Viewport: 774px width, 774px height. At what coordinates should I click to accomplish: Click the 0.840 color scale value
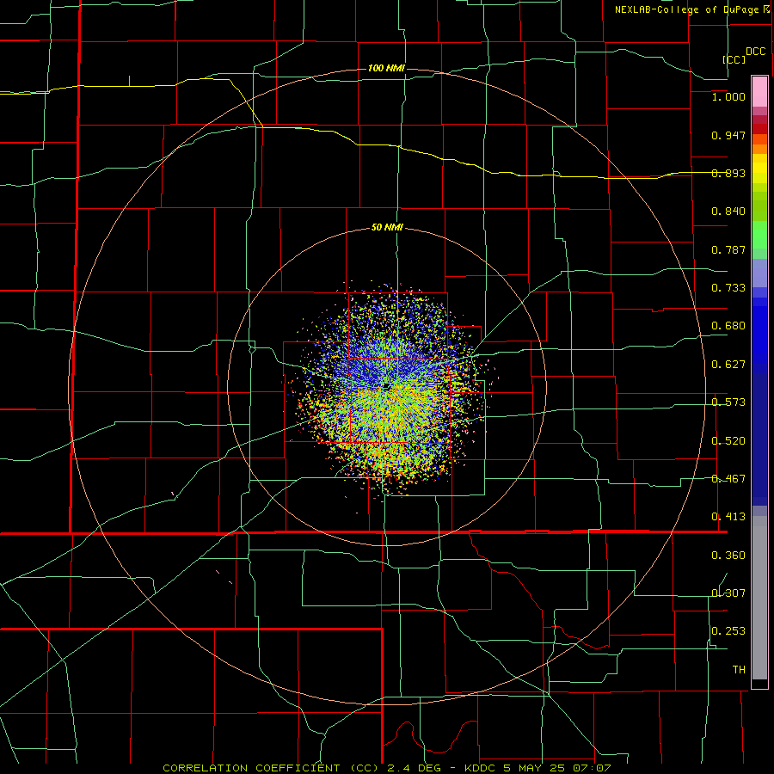tap(728, 212)
